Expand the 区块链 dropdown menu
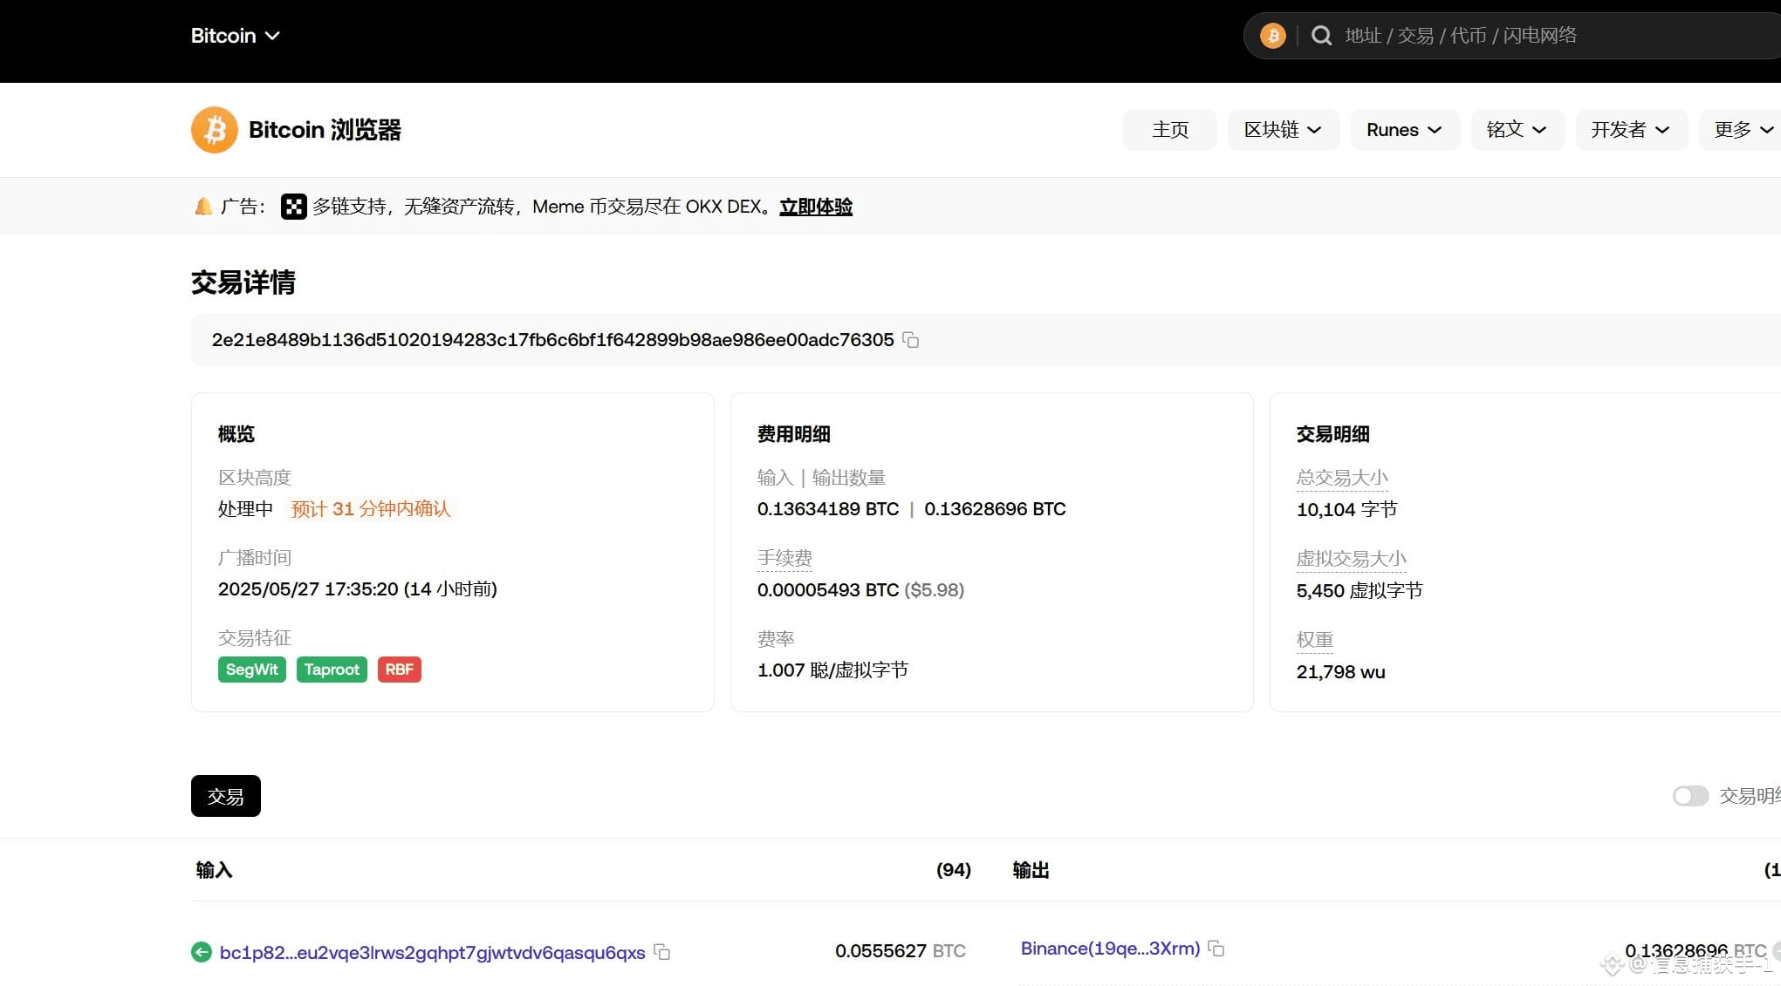1781x986 pixels. [x=1283, y=130]
